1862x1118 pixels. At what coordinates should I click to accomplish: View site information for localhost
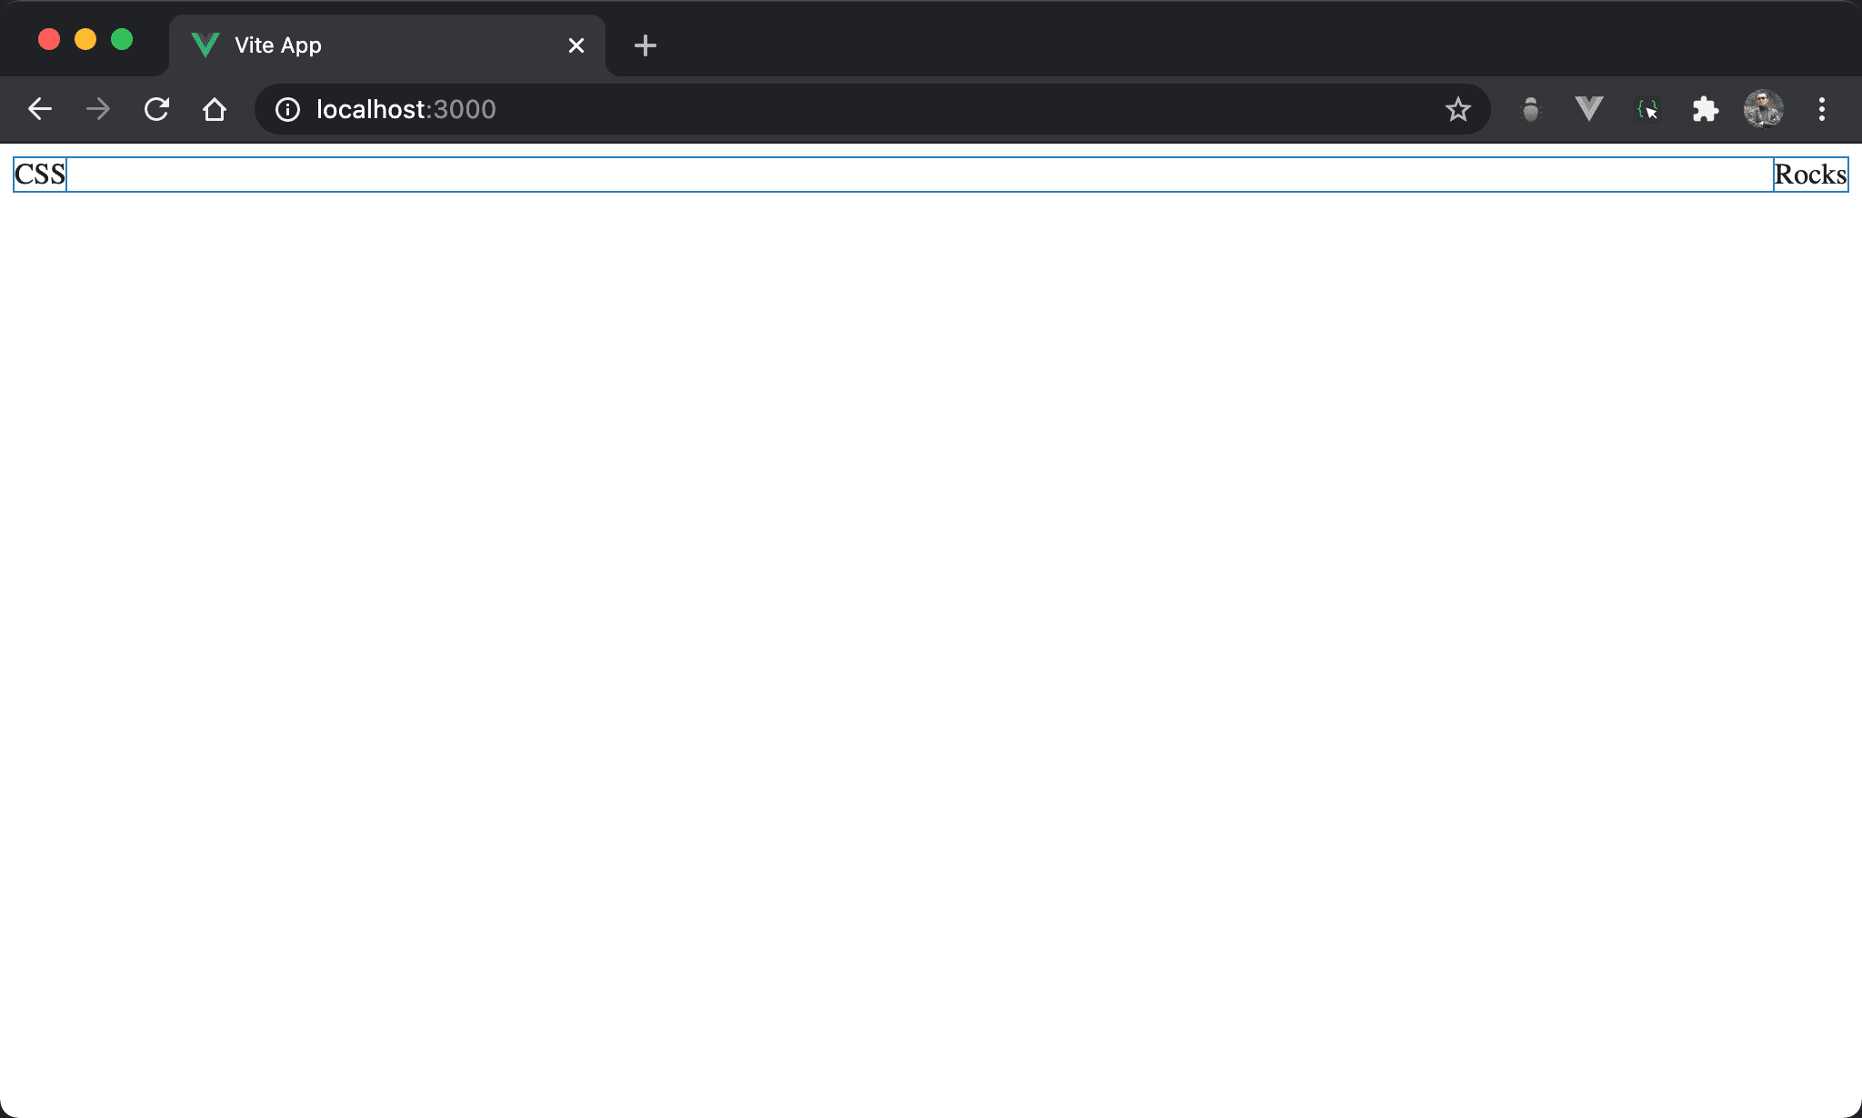click(x=287, y=110)
